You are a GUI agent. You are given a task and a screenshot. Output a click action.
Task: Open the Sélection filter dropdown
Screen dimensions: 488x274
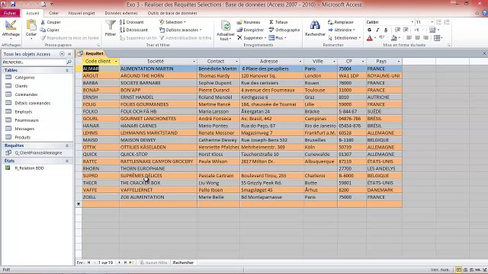point(172,22)
